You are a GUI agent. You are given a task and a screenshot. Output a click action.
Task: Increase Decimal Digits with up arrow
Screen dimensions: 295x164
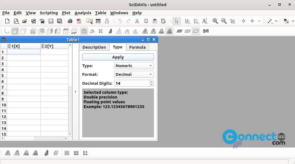pyautogui.click(x=152, y=82)
